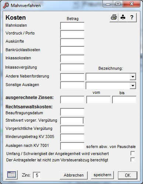
Task: Maximize the Mahnverfahren window
Action: [x=118, y=4]
